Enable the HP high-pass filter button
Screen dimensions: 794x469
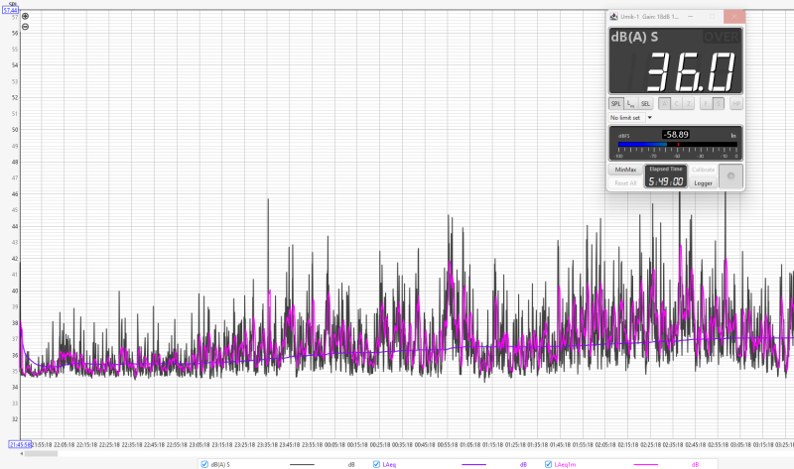736,103
